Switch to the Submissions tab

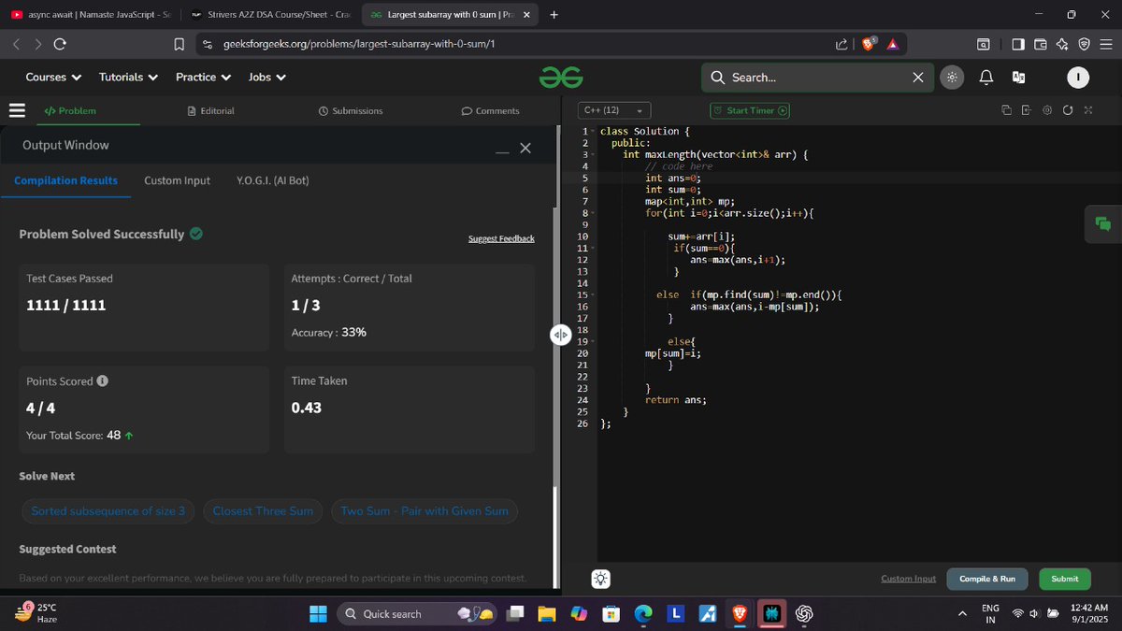pos(351,110)
